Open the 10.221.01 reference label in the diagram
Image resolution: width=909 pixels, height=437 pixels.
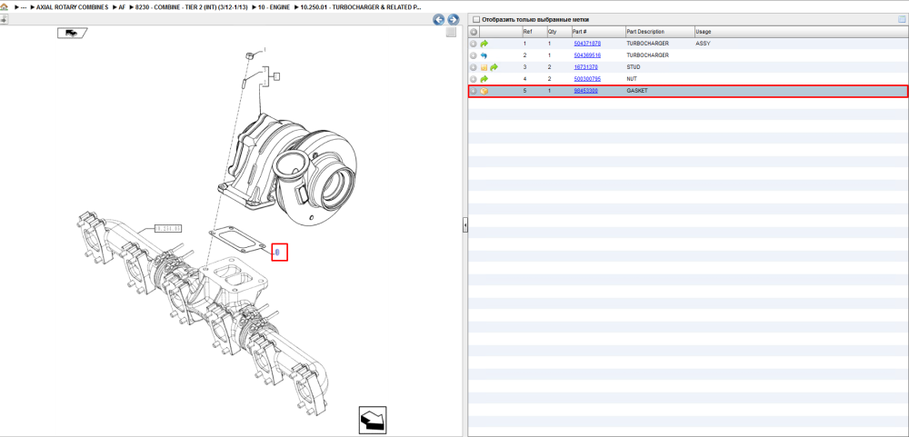point(168,228)
